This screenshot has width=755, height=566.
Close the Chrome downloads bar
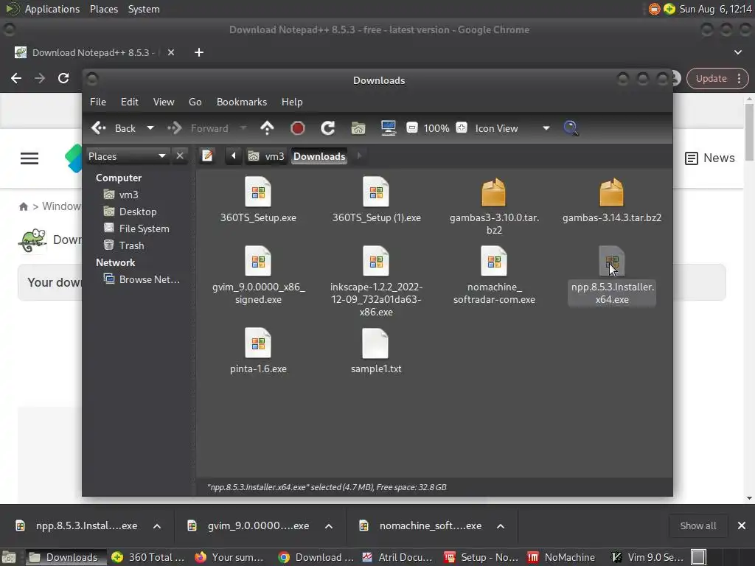click(742, 525)
